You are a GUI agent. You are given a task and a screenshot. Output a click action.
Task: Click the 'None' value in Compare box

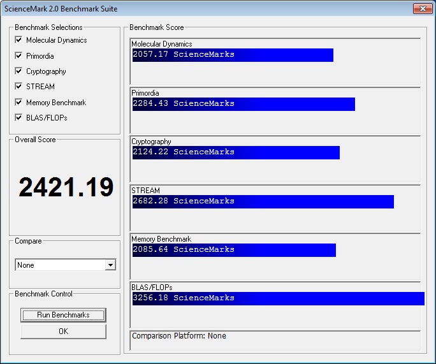tap(25, 265)
